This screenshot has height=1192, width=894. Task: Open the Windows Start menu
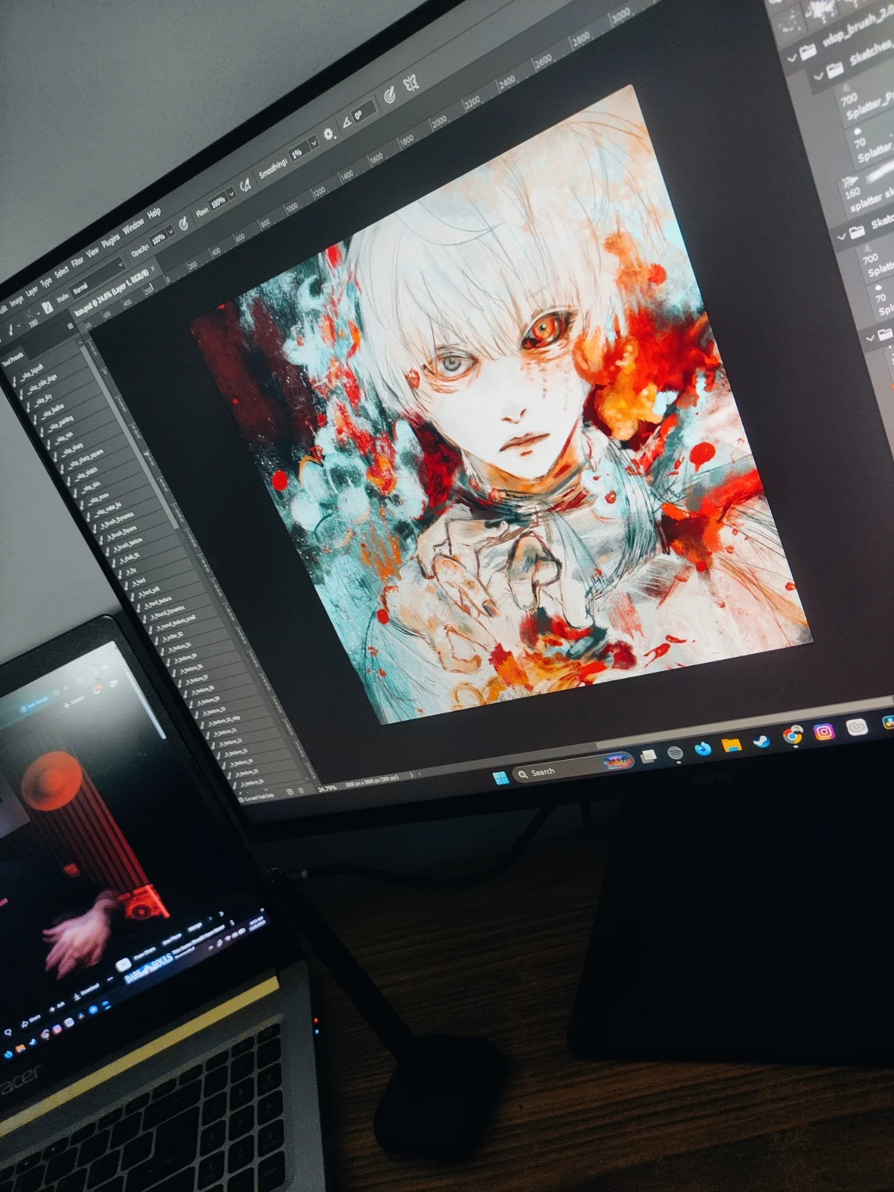[x=500, y=777]
